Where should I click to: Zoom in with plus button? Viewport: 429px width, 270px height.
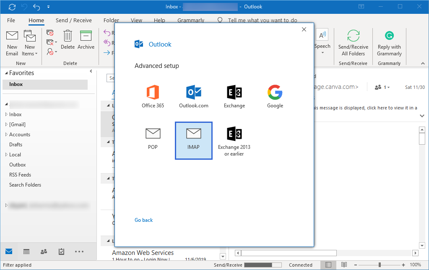point(403,265)
